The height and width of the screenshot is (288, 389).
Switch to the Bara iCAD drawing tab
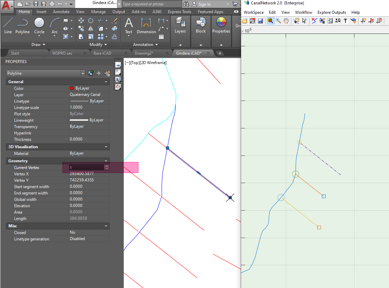pyautogui.click(x=102, y=53)
